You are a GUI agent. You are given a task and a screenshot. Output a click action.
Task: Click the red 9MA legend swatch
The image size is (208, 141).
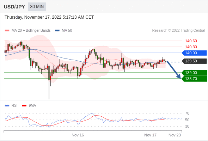24,106
